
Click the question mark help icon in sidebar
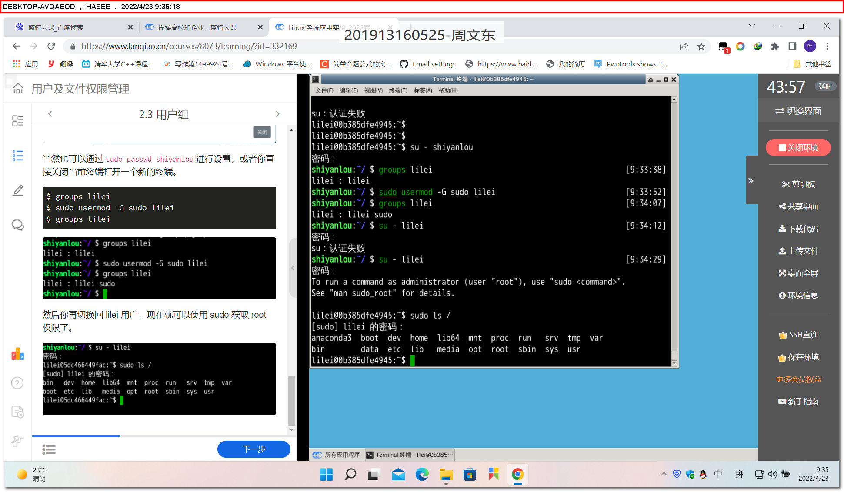tap(17, 383)
